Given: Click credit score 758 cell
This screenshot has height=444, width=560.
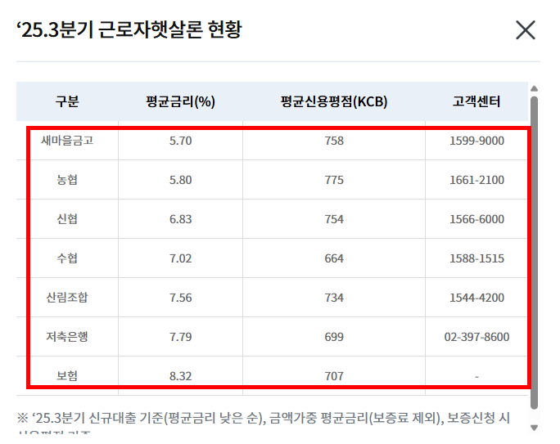Looking at the screenshot, I should 334,141.
